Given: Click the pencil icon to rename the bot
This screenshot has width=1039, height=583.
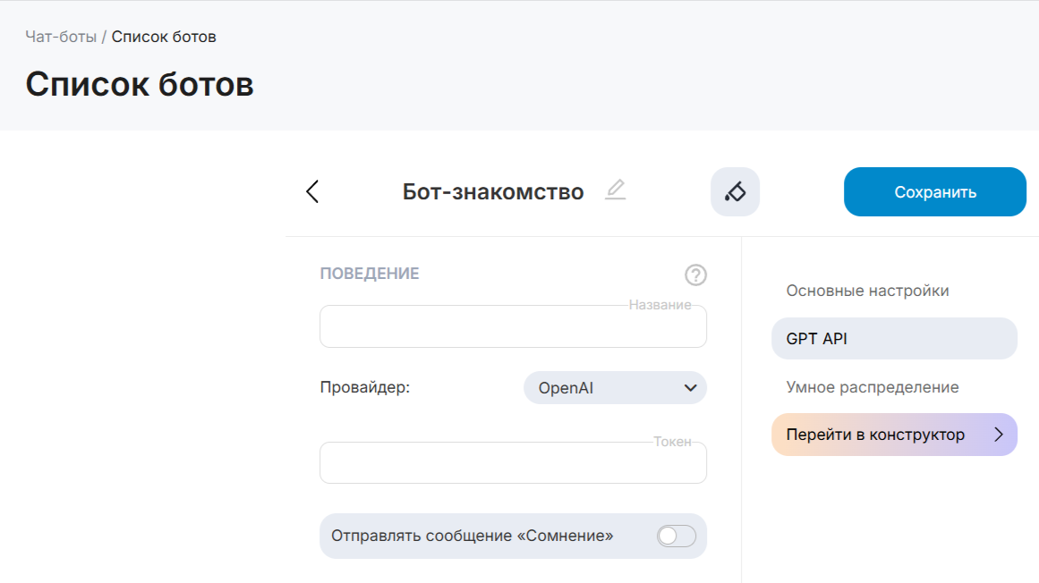Looking at the screenshot, I should point(615,190).
